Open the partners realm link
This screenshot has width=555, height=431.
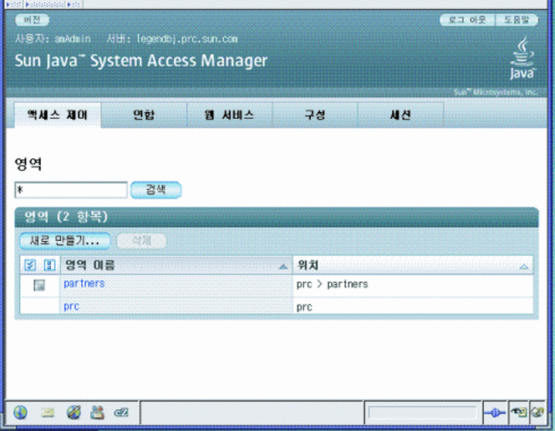84,284
